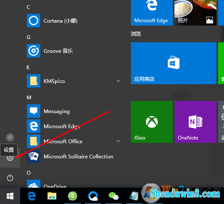Click the KMSpico label text
Viewport: 224px width, 204px height.
coord(54,81)
